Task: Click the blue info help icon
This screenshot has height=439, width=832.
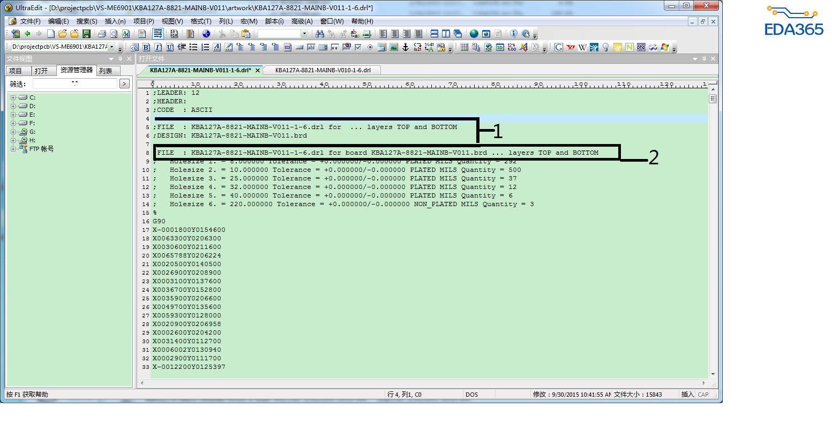Action: [x=514, y=34]
